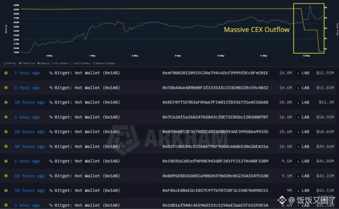Image resolution: width=339 pixels, height=209 pixels.
Task: Click the LAB token icon in the $43.22M row
Action: click(298, 176)
